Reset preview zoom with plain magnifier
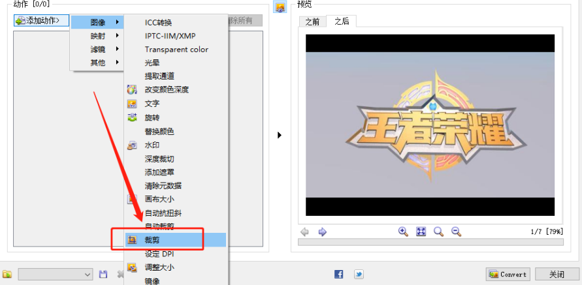The image size is (582, 285). click(439, 232)
